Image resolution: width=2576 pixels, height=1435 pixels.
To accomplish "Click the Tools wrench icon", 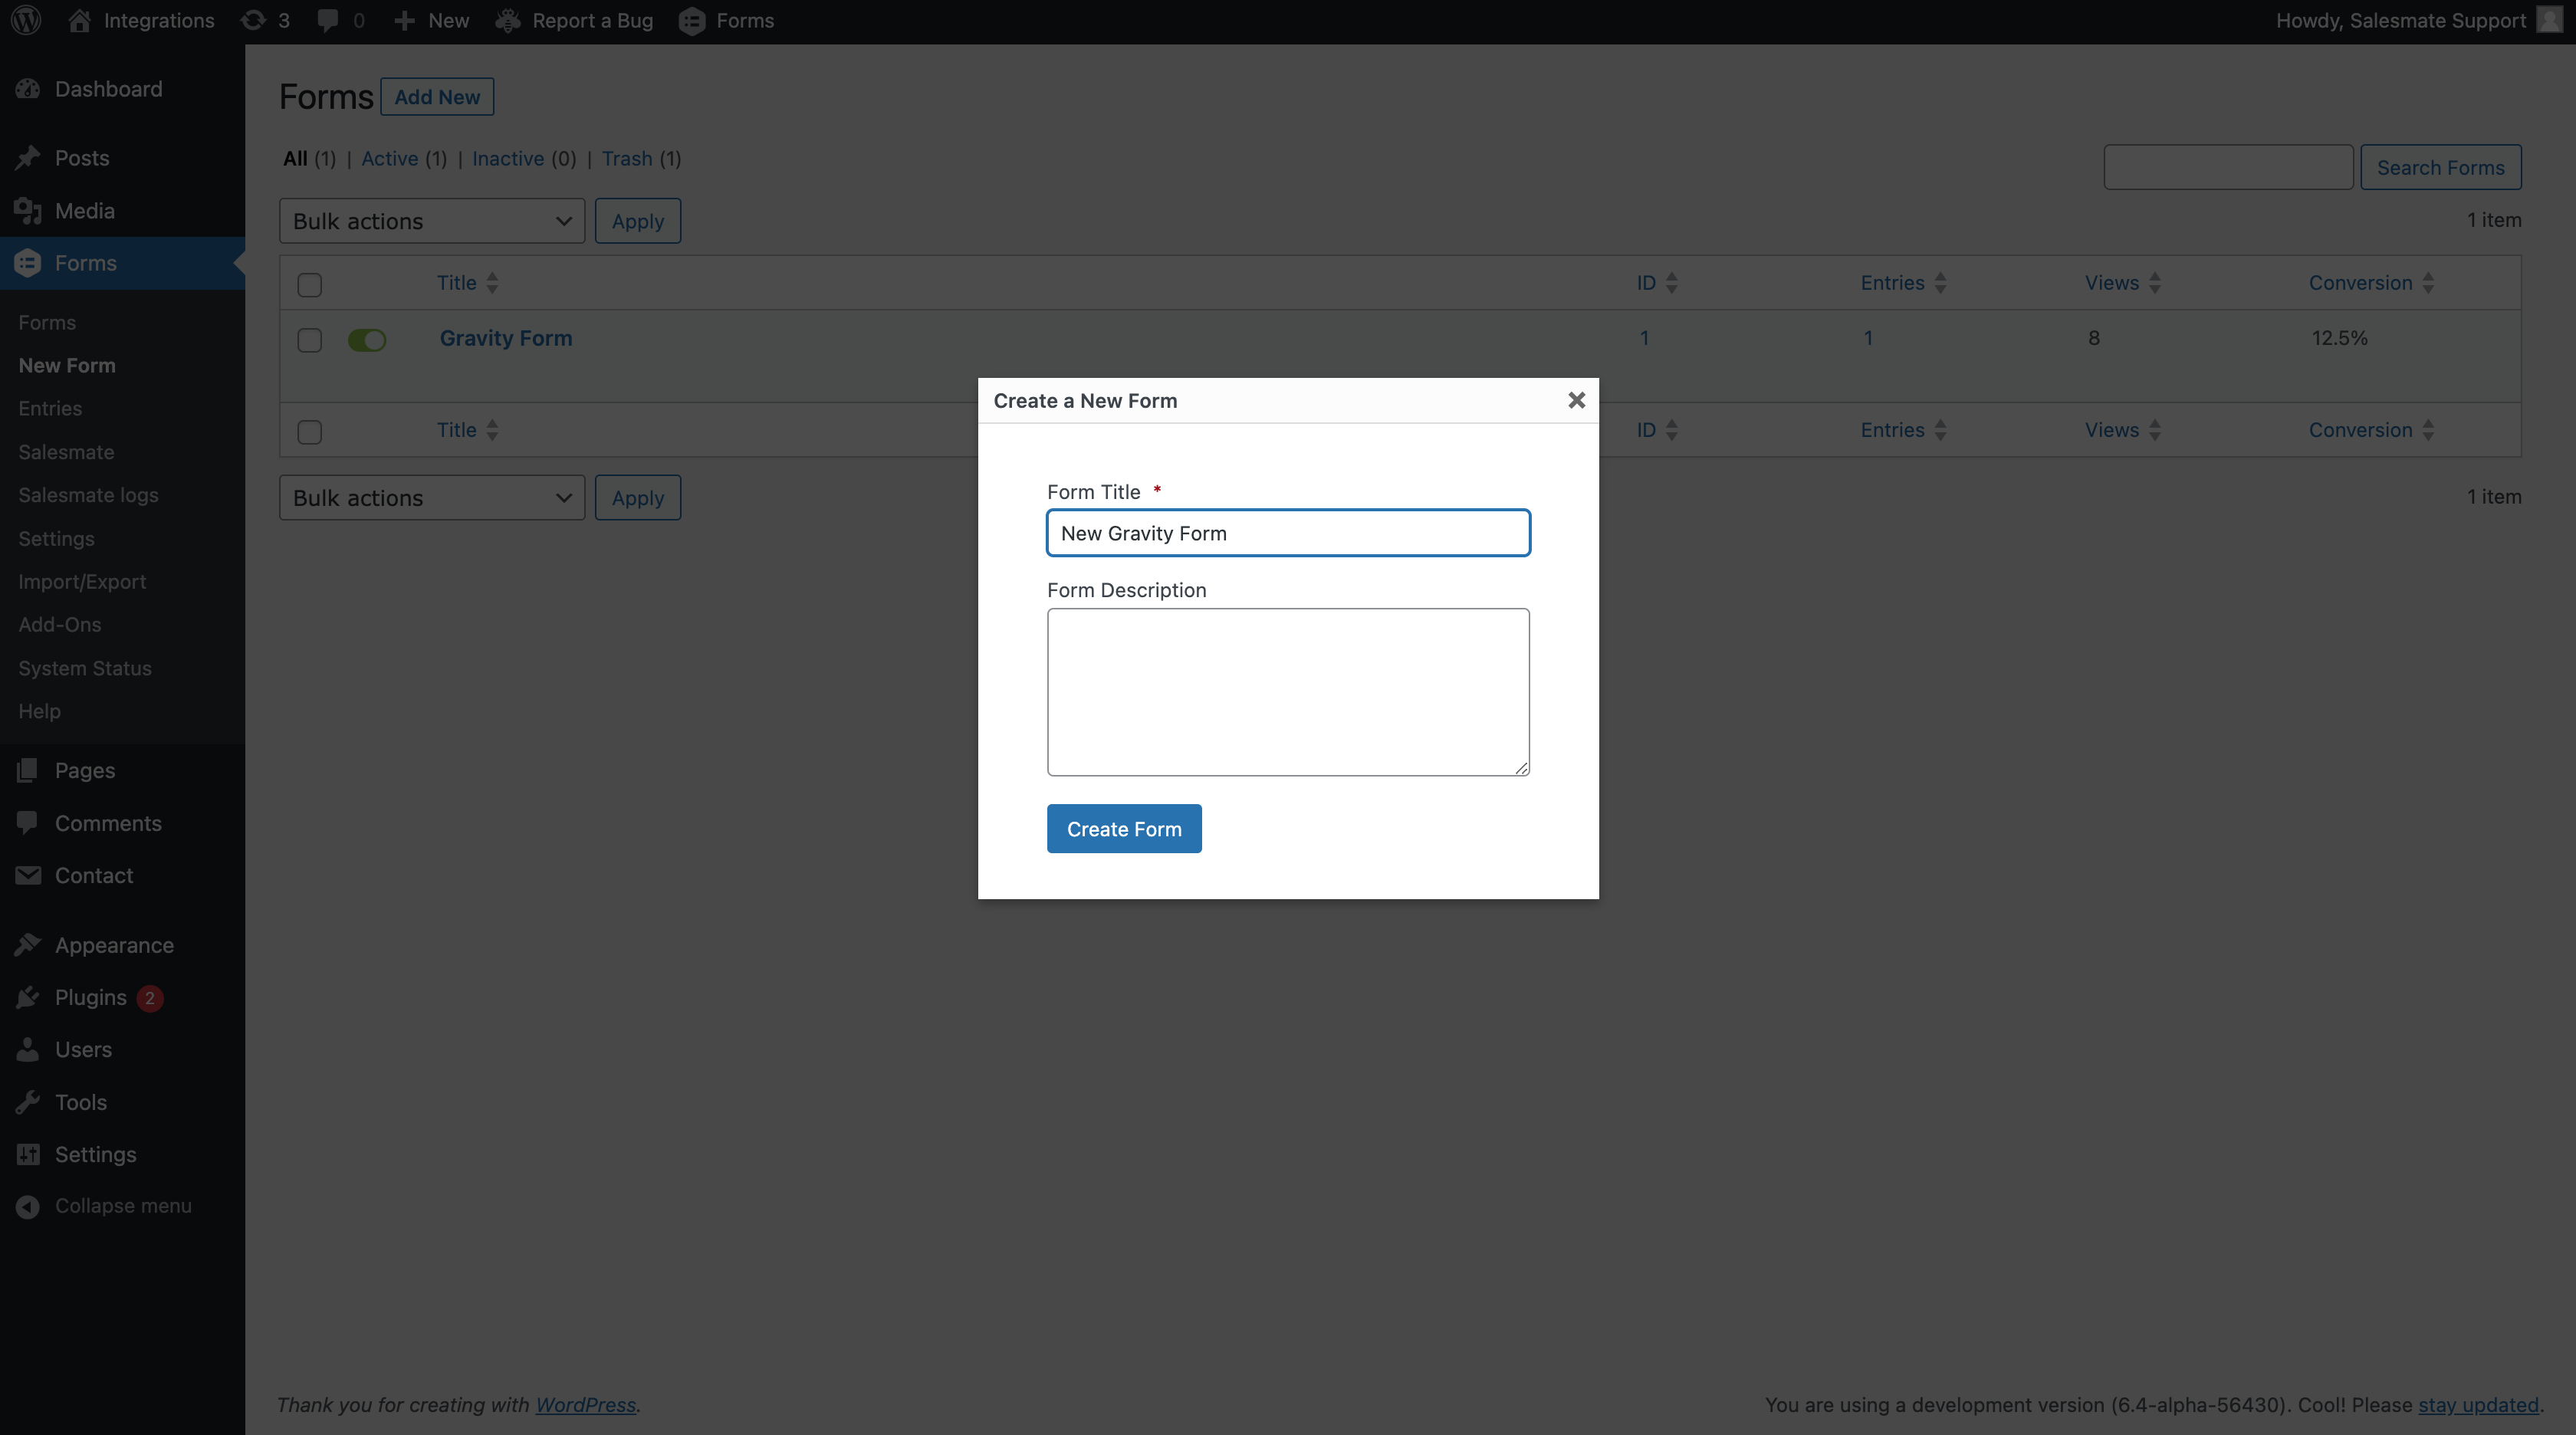I will point(28,1102).
